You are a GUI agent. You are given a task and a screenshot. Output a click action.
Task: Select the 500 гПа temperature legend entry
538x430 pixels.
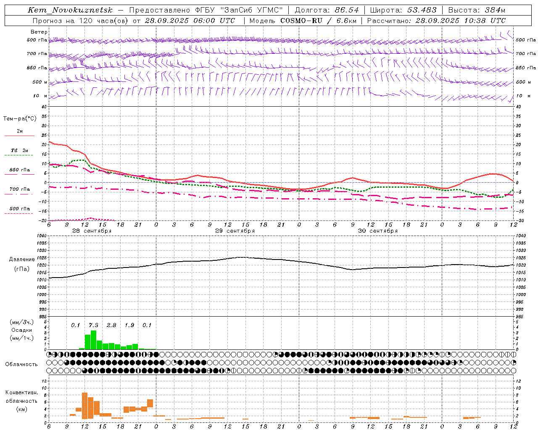click(x=20, y=209)
